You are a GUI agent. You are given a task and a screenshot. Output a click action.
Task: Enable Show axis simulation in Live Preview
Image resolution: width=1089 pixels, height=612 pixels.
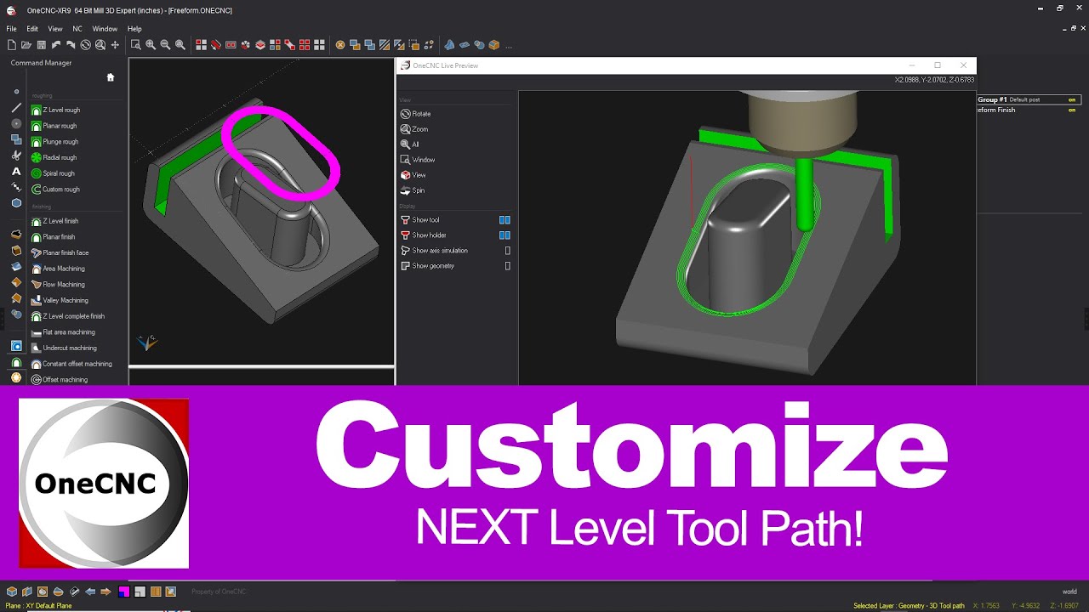tap(508, 251)
